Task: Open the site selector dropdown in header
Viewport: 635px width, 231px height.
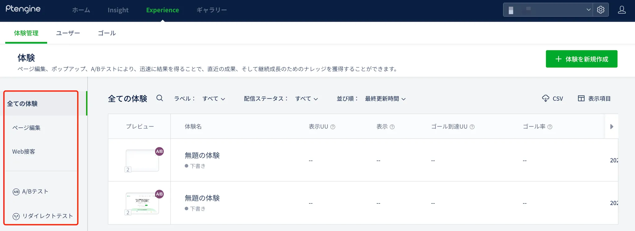Action: pos(548,10)
